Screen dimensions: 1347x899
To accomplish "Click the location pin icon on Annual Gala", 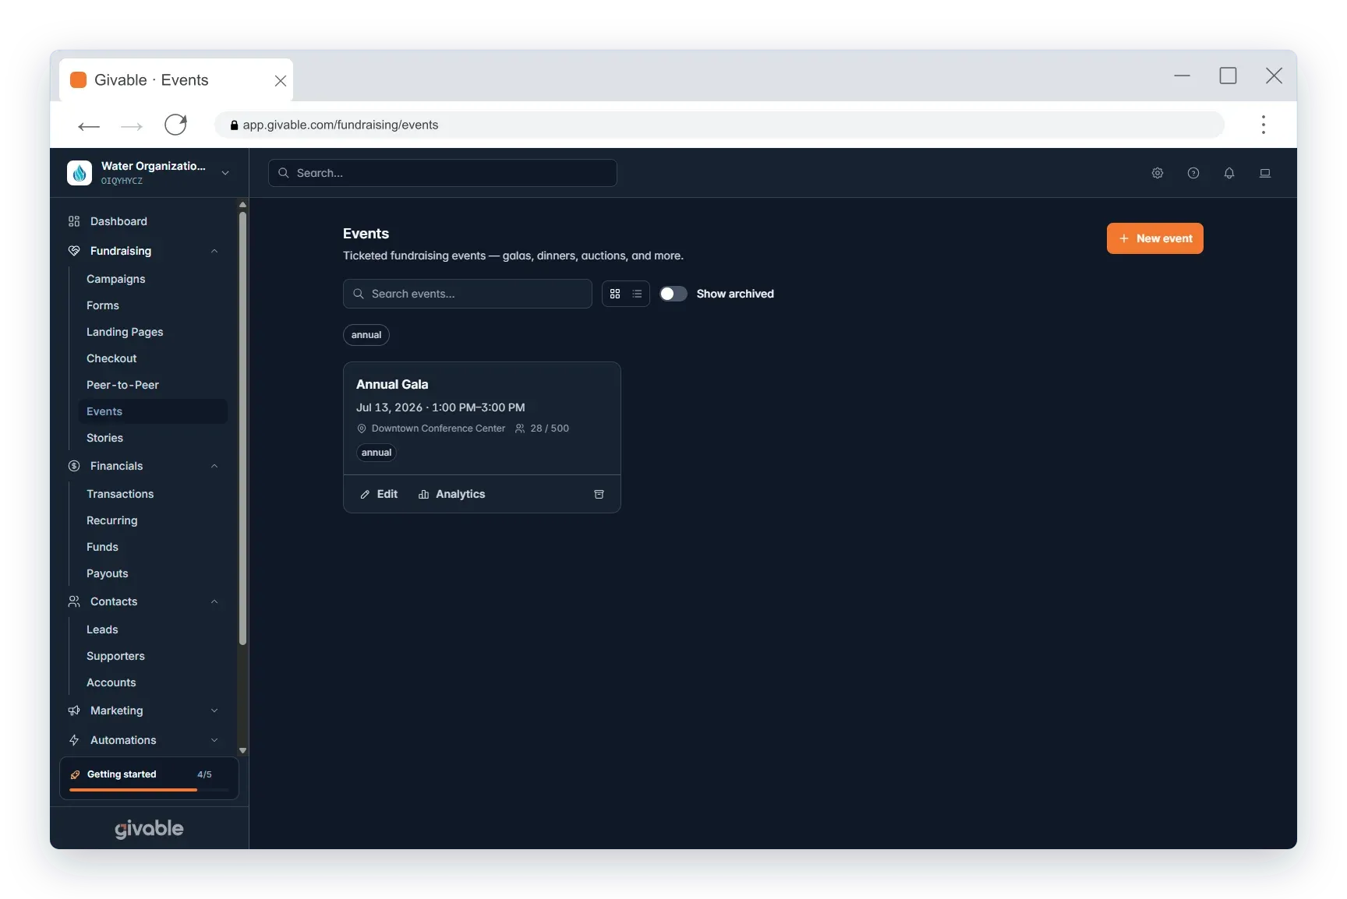I will pyautogui.click(x=362, y=428).
